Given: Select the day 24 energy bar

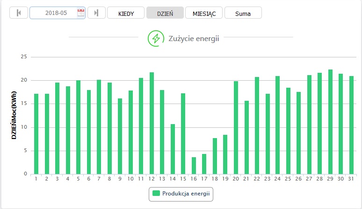Looking at the screenshot, I should pos(278,125).
